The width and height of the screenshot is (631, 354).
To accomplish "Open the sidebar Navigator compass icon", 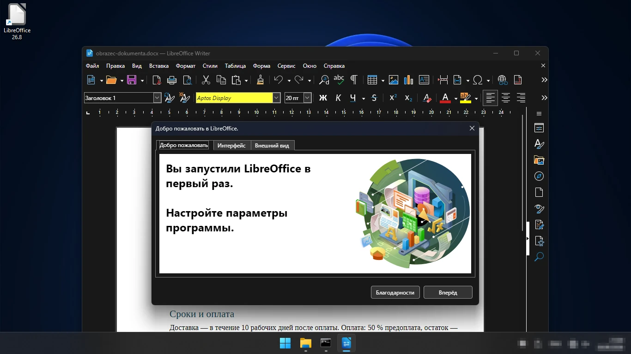I will [x=539, y=177].
